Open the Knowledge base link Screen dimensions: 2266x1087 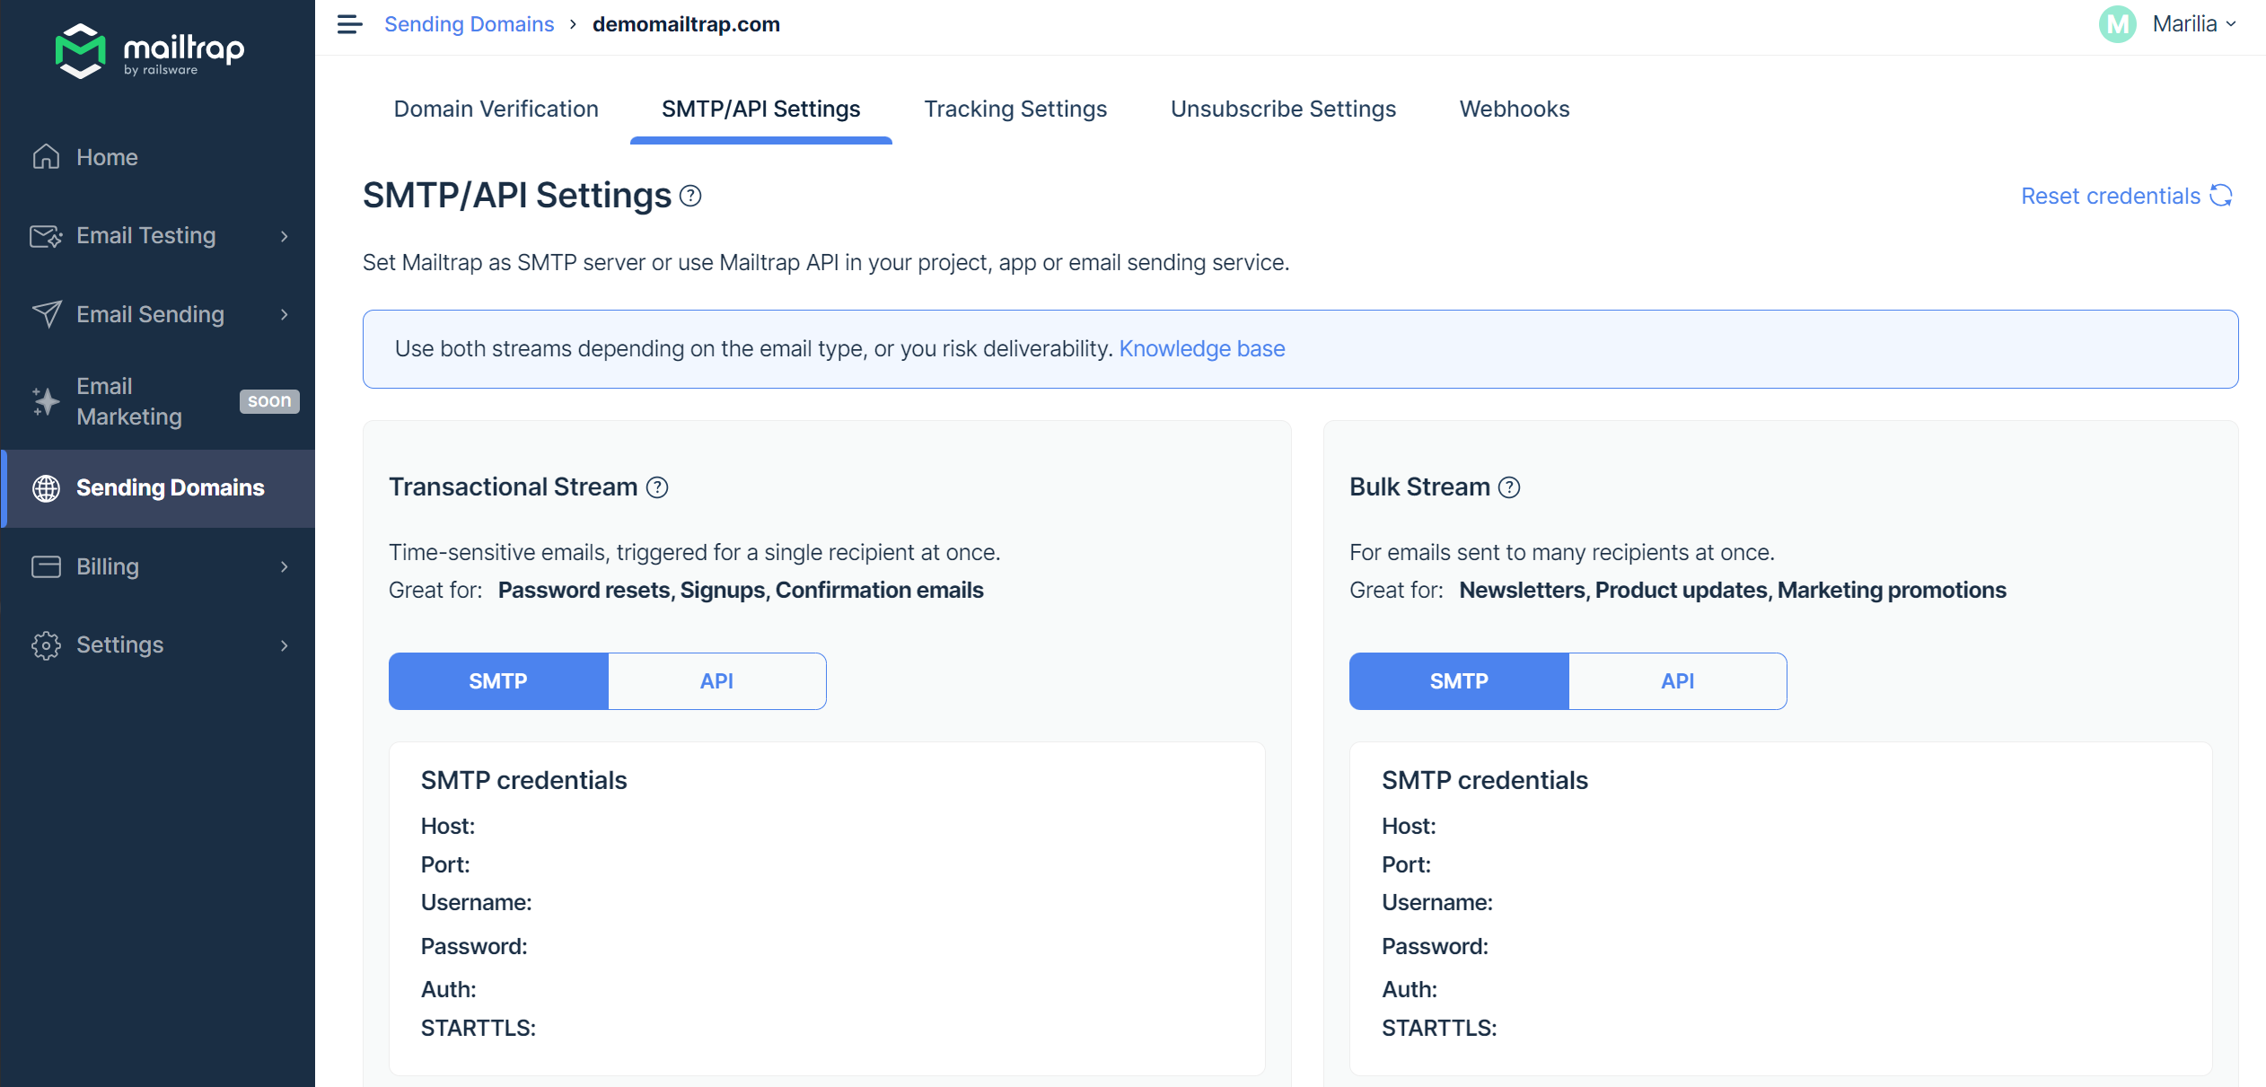(x=1202, y=348)
